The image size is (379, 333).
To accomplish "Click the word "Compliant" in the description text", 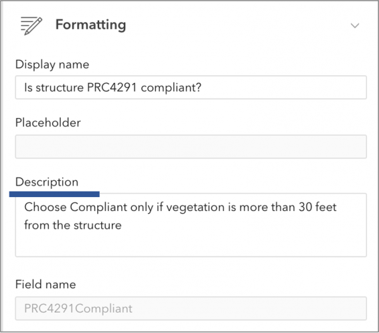I will tap(99, 207).
